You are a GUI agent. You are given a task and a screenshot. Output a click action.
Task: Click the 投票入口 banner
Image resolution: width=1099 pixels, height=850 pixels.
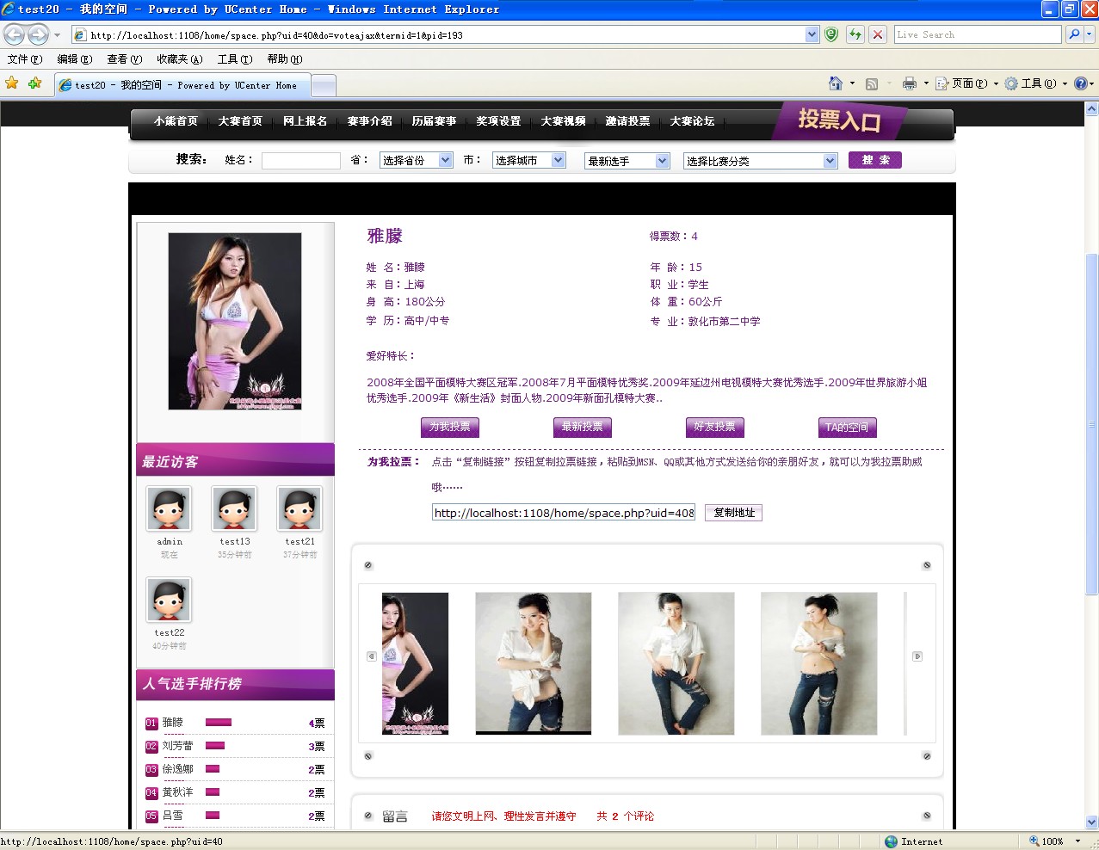tap(839, 120)
